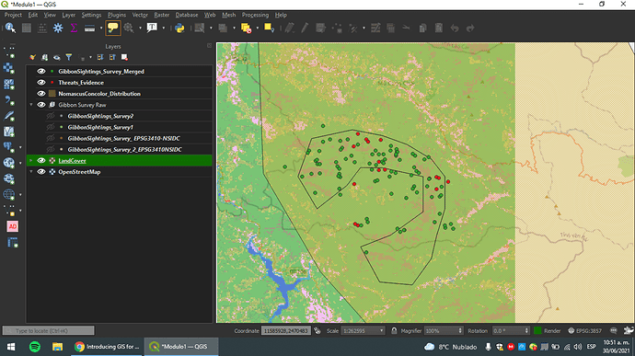Collapse the Gibbon Survey Raw group
The height and width of the screenshot is (356, 635).
[31, 105]
